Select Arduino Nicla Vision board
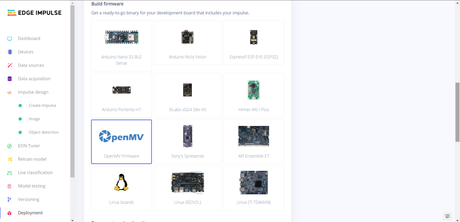460x222 pixels. click(x=187, y=43)
